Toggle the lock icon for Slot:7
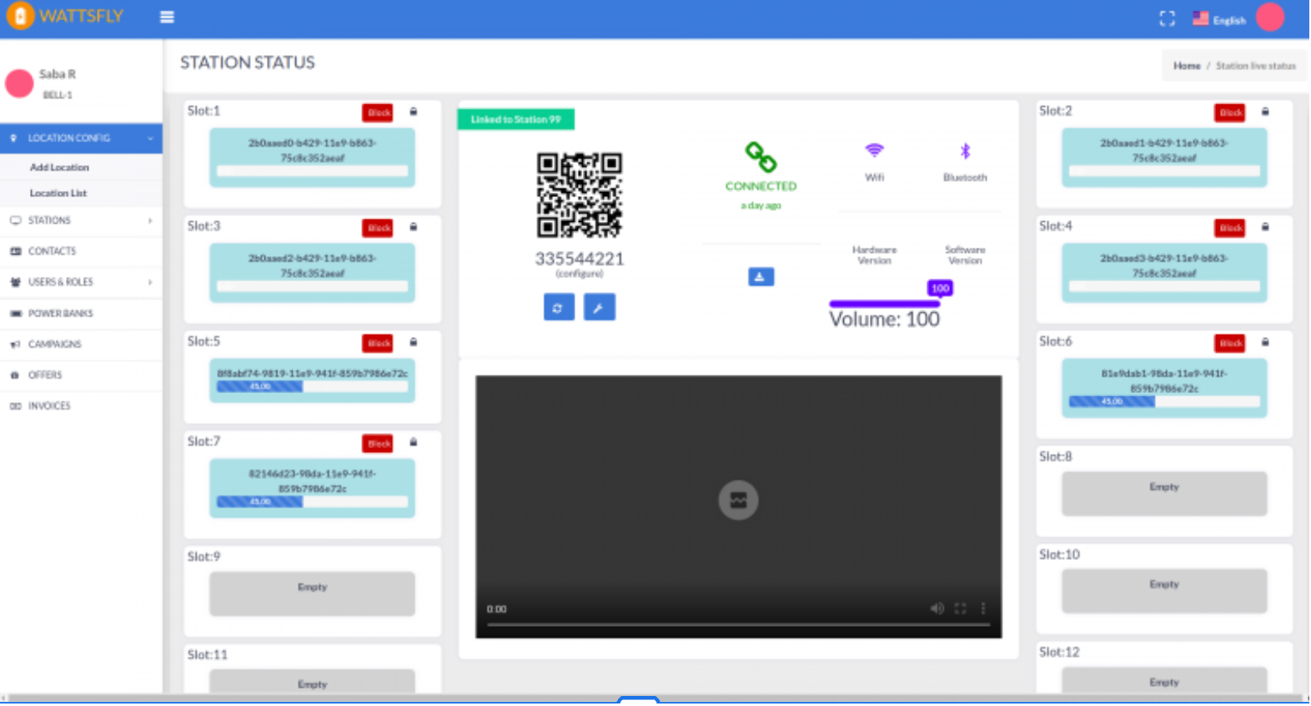Image resolution: width=1311 pixels, height=706 pixels. tap(413, 443)
